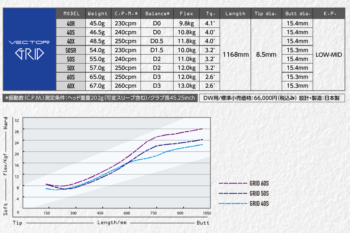350x233 pixels.
Task: Select the 40R model row label
Action: (x=71, y=24)
